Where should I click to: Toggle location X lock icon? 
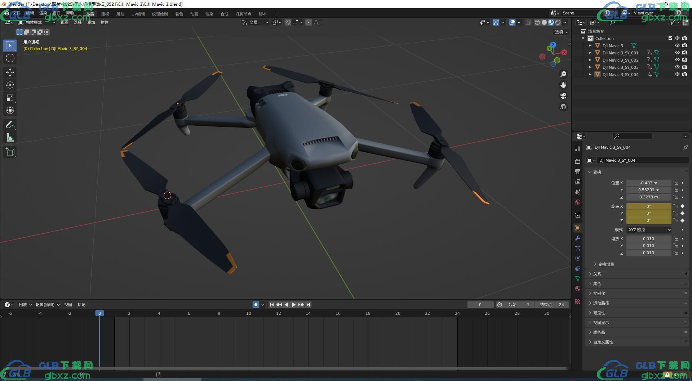675,183
